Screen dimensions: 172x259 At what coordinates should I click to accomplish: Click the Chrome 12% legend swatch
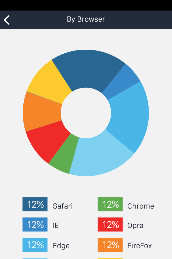point(110,204)
